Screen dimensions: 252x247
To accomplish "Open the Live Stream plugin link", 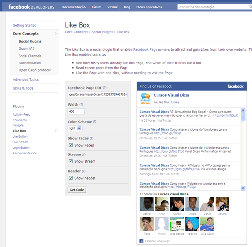I will pyautogui.click(x=20, y=142).
